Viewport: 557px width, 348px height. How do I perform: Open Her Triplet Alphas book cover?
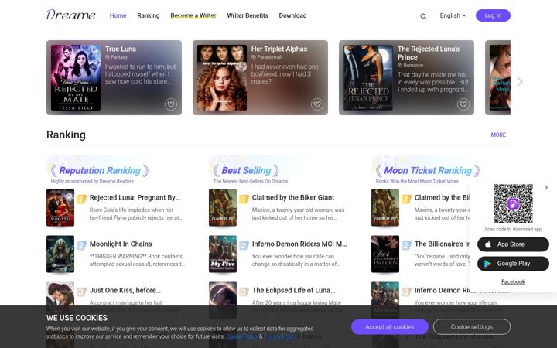(x=222, y=77)
